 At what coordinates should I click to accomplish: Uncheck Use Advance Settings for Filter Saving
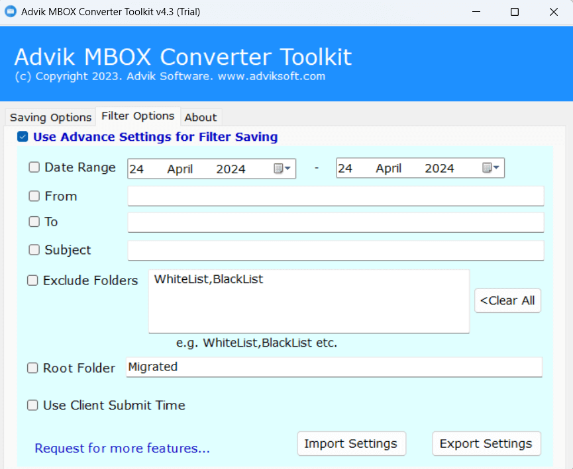[23, 137]
